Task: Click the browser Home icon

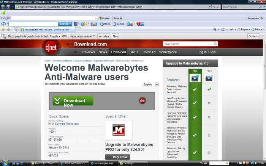Action: pos(215,29)
